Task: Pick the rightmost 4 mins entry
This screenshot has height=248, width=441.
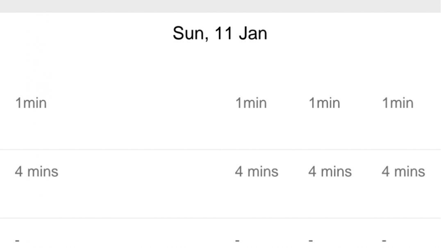Action: point(403,171)
